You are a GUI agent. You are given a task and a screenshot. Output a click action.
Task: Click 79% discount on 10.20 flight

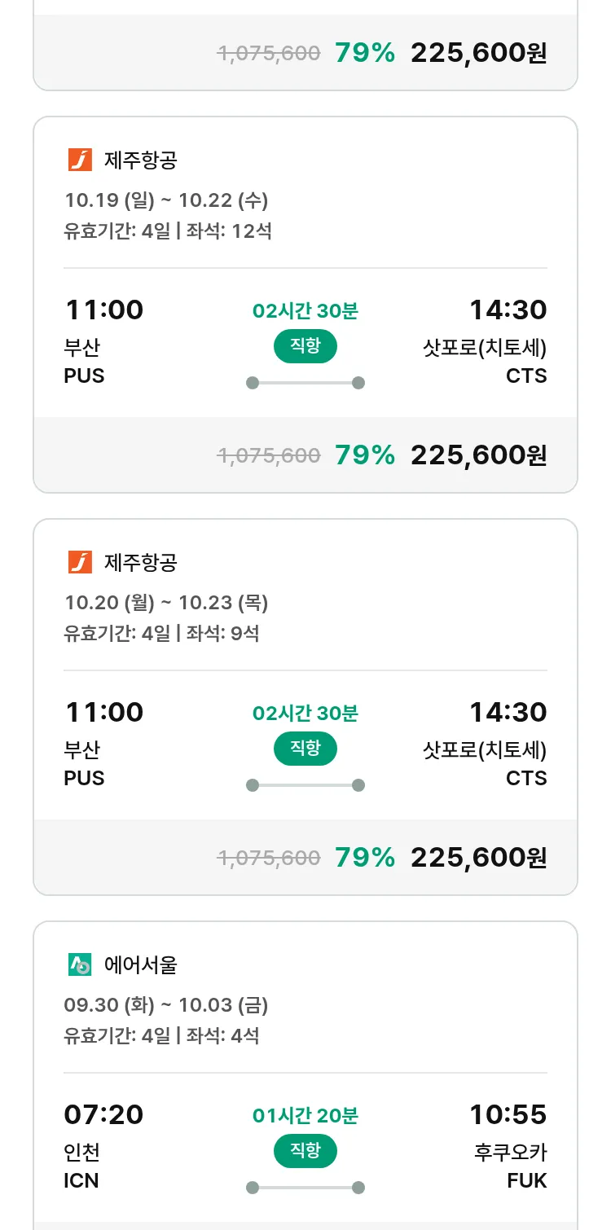(x=365, y=857)
